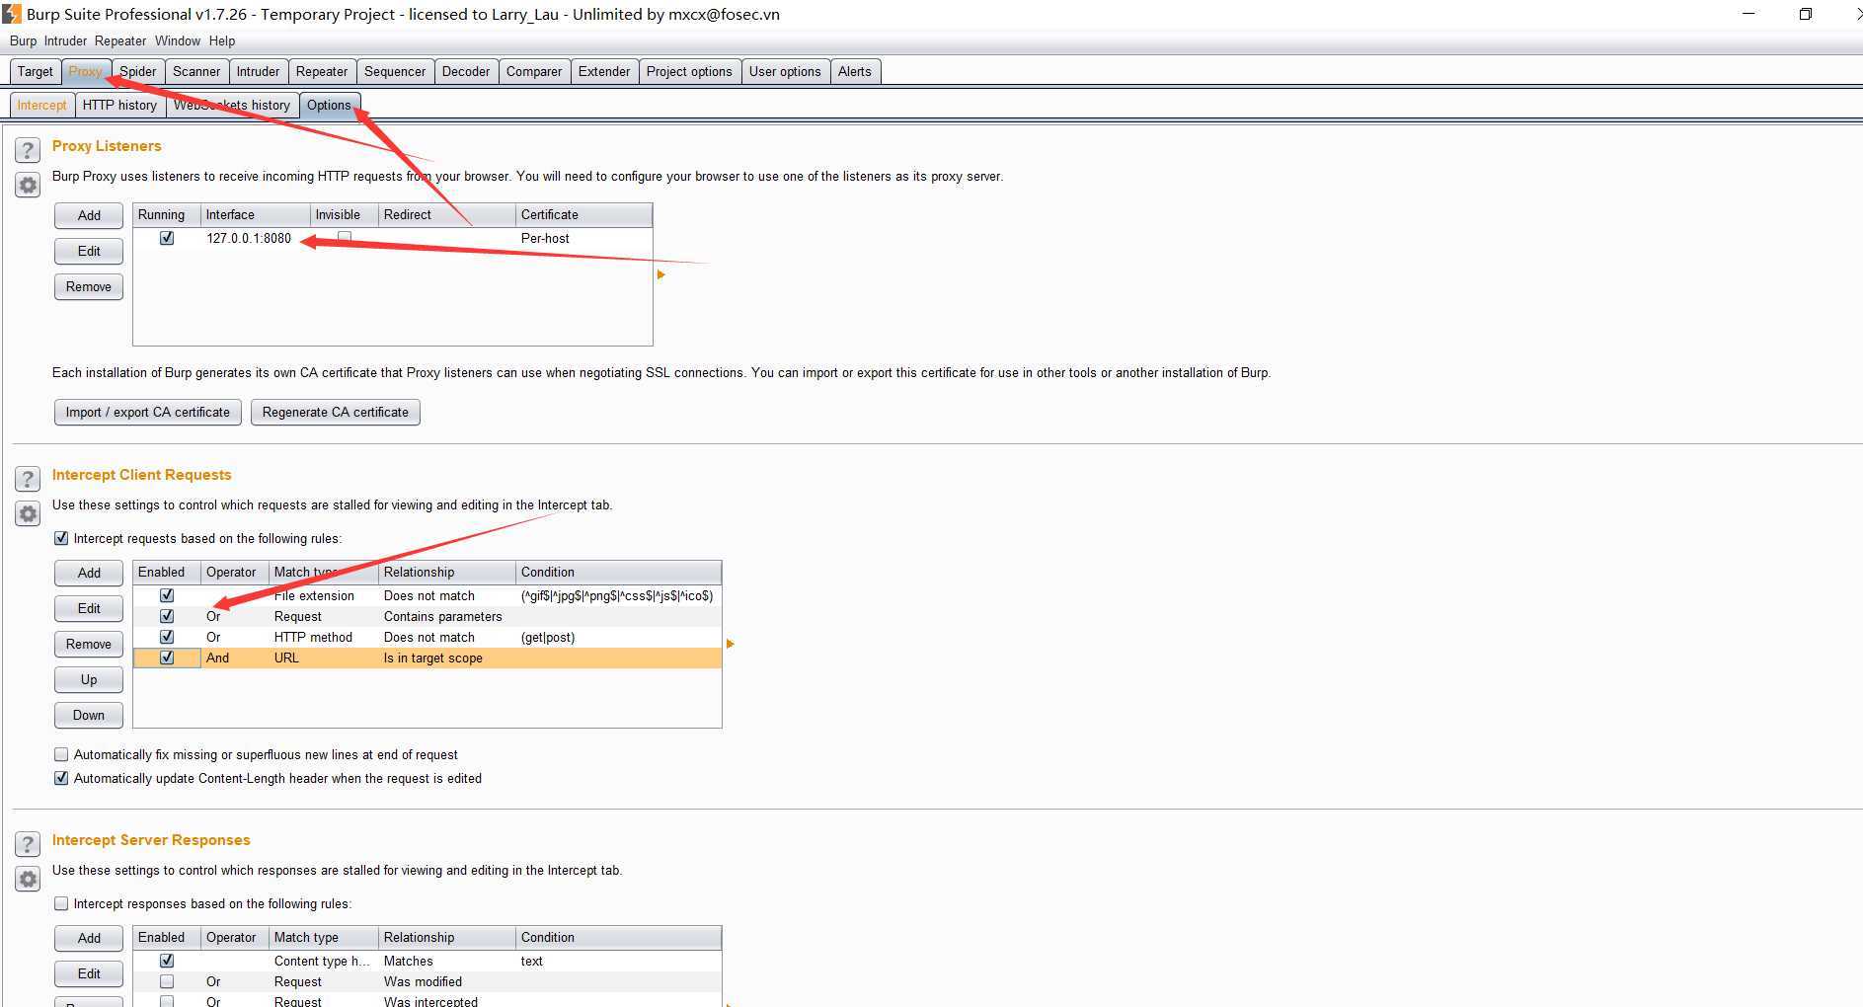The width and height of the screenshot is (1863, 1007).
Task: Enable the Was modified response rule
Action: (167, 981)
